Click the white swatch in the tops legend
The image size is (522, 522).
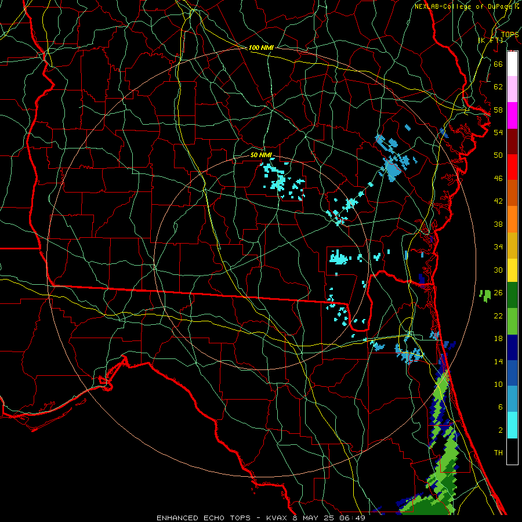point(512,64)
